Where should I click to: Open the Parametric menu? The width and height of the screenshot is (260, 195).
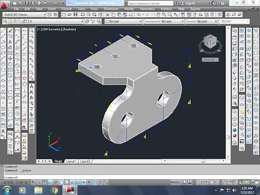point(147,9)
